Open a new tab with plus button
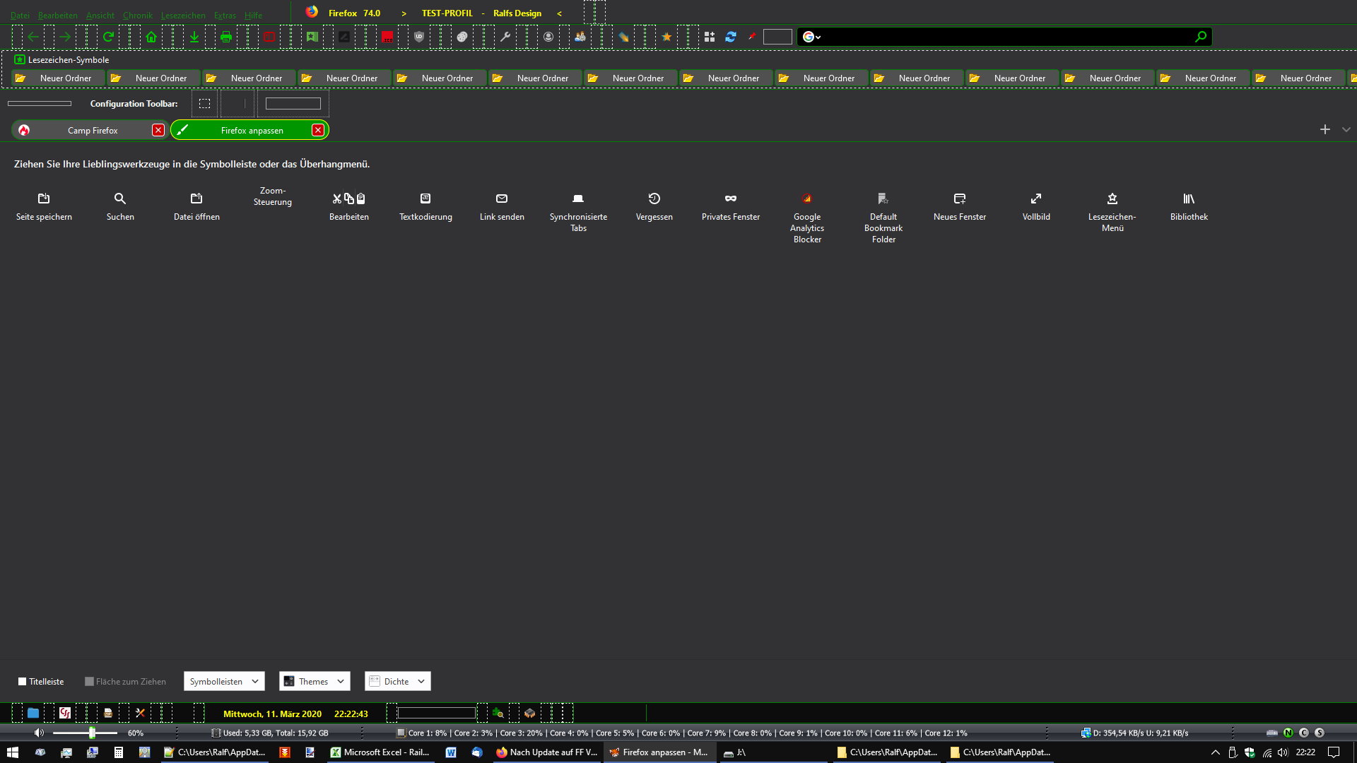Viewport: 1357px width, 763px height. coord(1324,129)
